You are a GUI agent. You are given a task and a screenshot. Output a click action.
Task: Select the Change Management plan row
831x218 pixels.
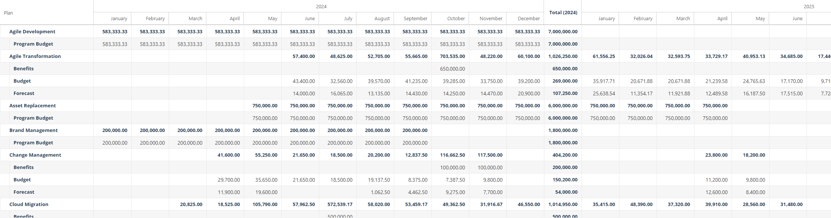pyautogui.click(x=35, y=155)
